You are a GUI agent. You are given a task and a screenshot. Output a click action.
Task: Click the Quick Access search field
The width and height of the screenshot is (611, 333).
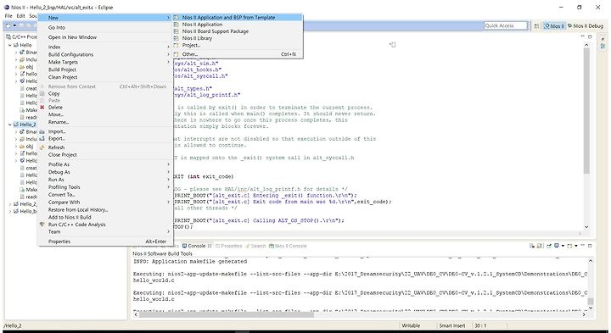coord(506,25)
